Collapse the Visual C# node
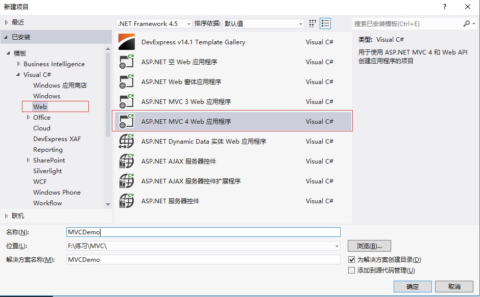 click(x=18, y=74)
